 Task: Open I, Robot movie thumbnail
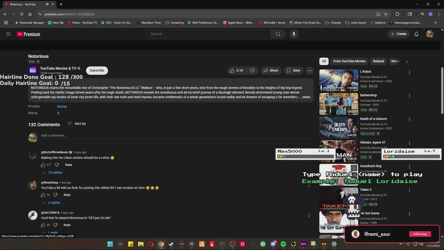(x=339, y=80)
